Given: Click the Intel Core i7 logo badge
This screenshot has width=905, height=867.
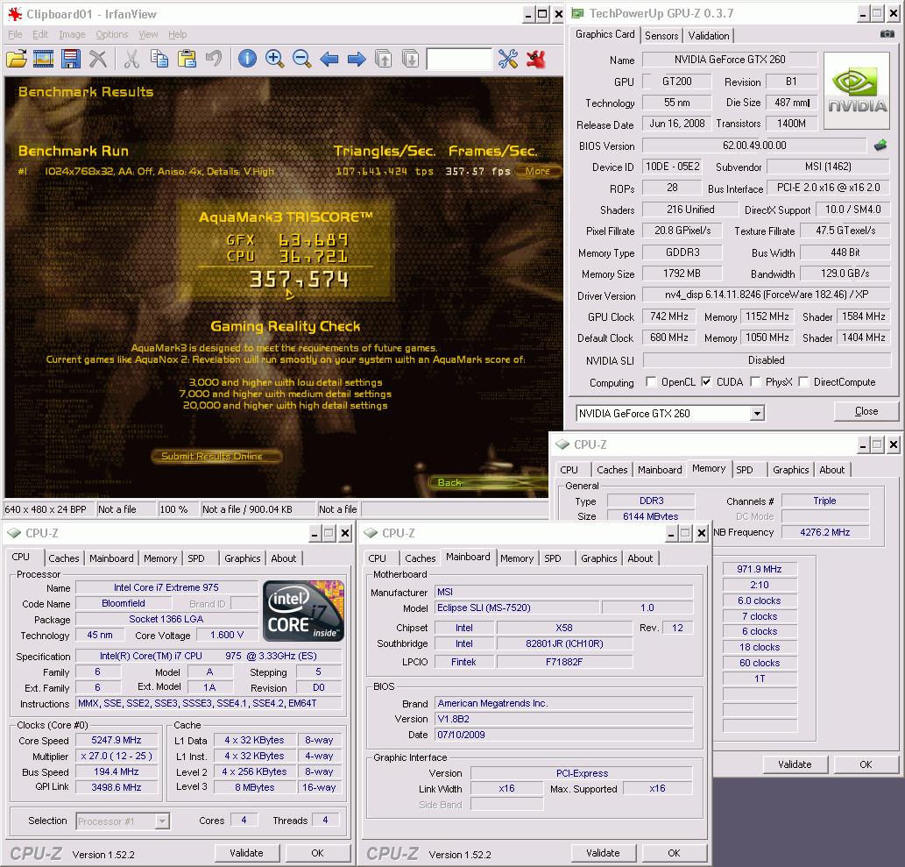Looking at the screenshot, I should tap(304, 610).
